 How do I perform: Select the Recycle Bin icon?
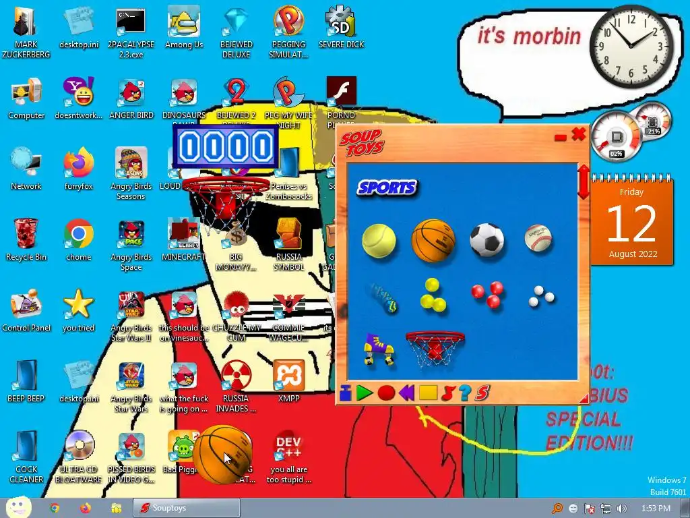click(x=26, y=241)
